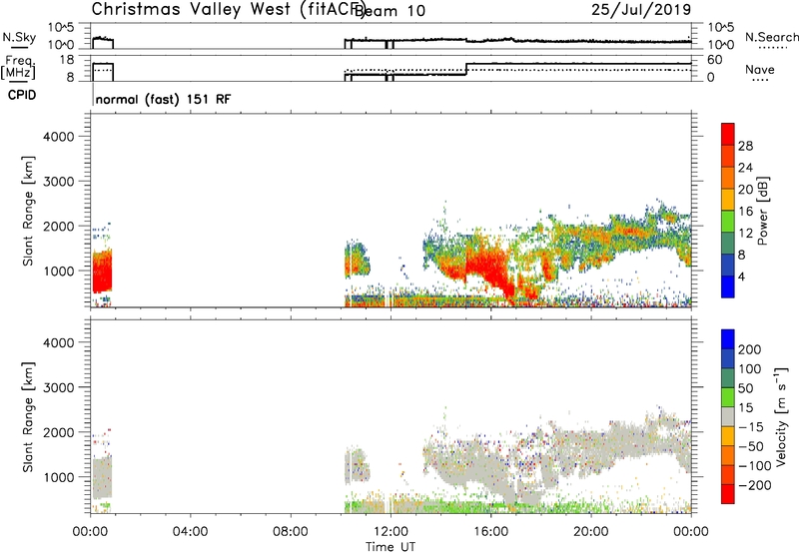The image size is (799, 553).
Task: Click the '-200' velocity colorbar tick value
Action: pyautogui.click(x=755, y=485)
